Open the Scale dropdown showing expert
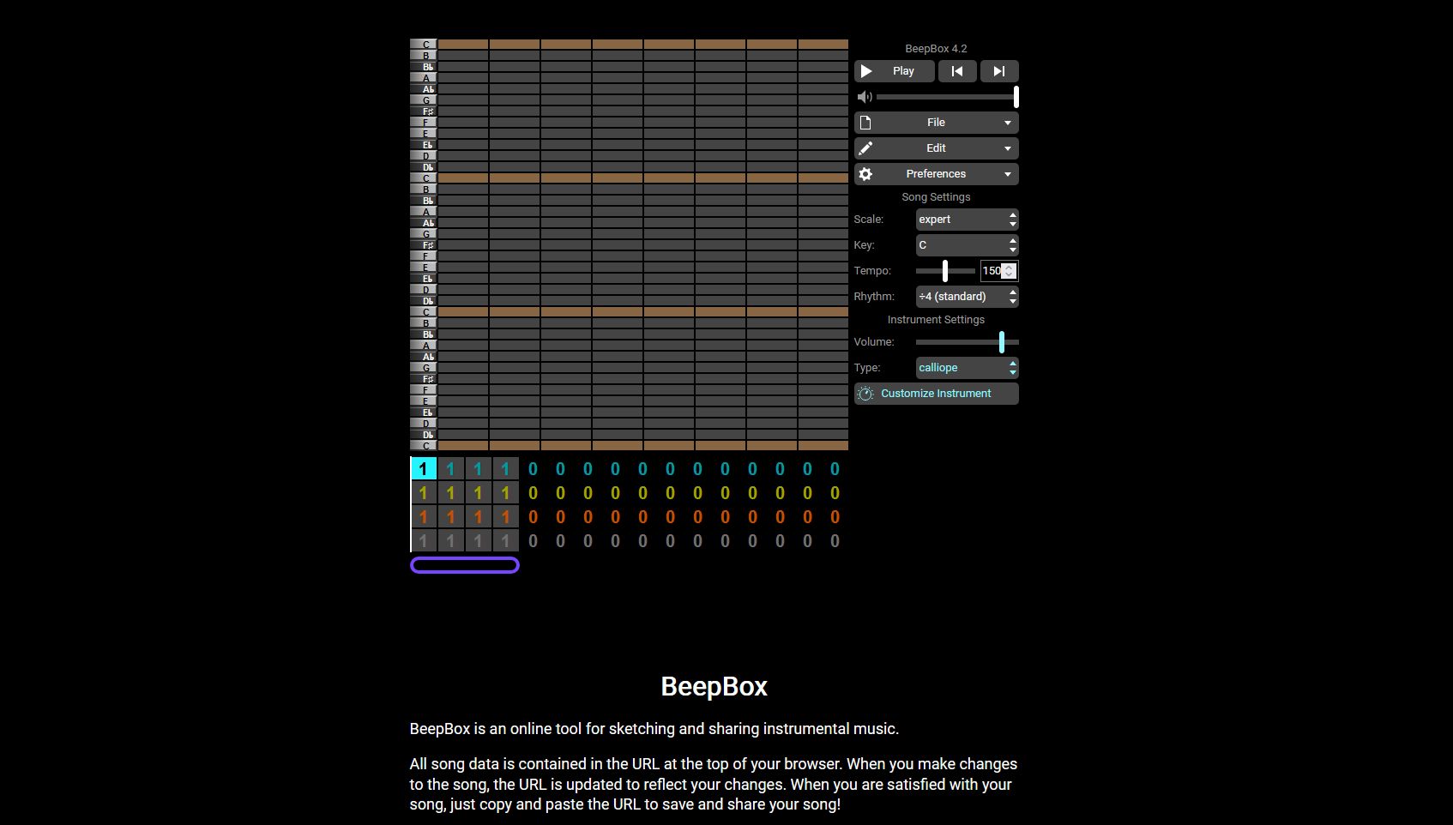This screenshot has height=825, width=1453. pos(968,220)
